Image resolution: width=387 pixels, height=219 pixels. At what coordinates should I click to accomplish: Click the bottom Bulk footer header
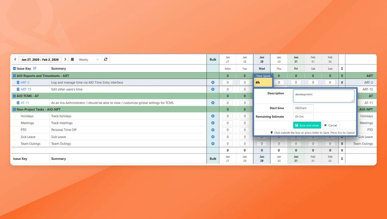(x=213, y=159)
